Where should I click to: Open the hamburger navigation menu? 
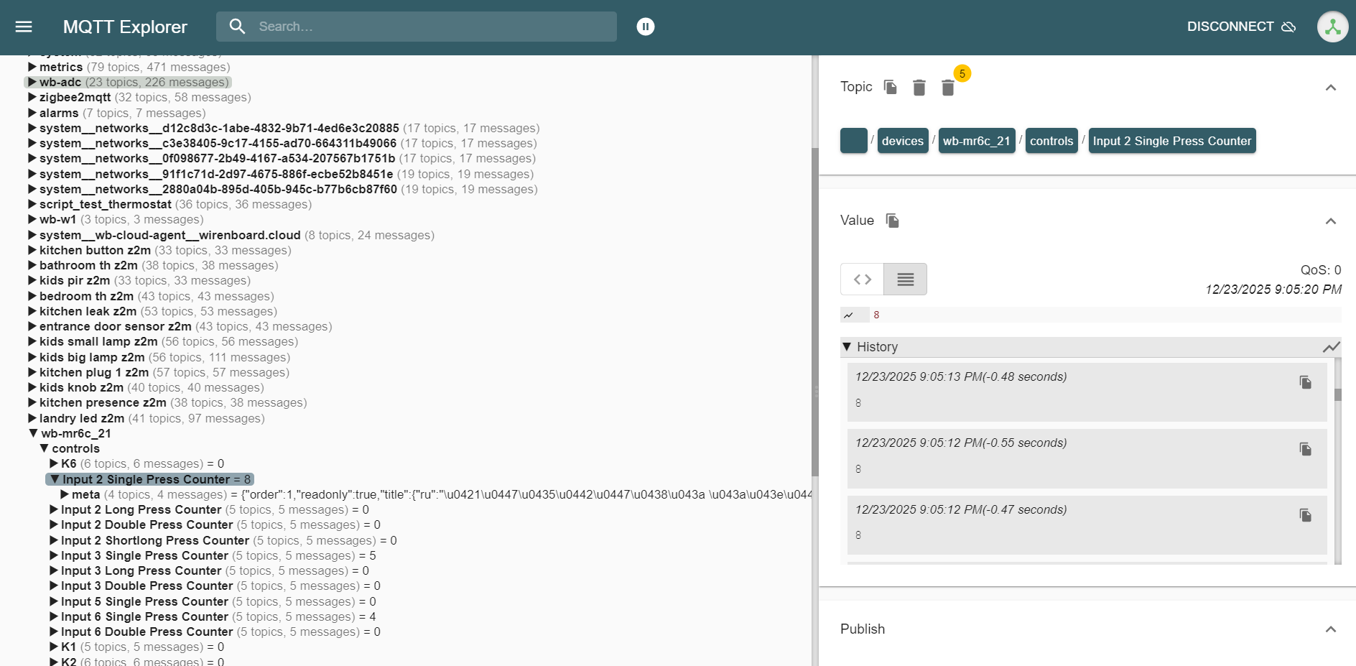(x=24, y=27)
